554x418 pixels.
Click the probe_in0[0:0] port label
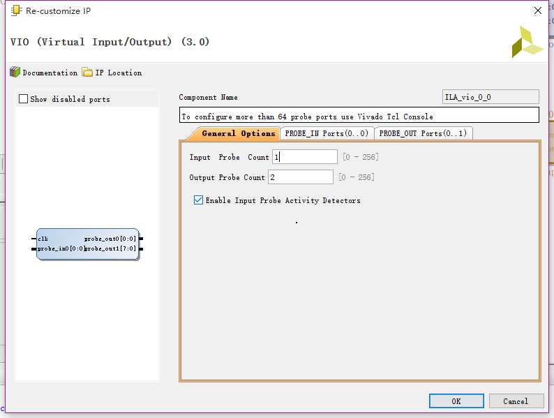[61, 248]
